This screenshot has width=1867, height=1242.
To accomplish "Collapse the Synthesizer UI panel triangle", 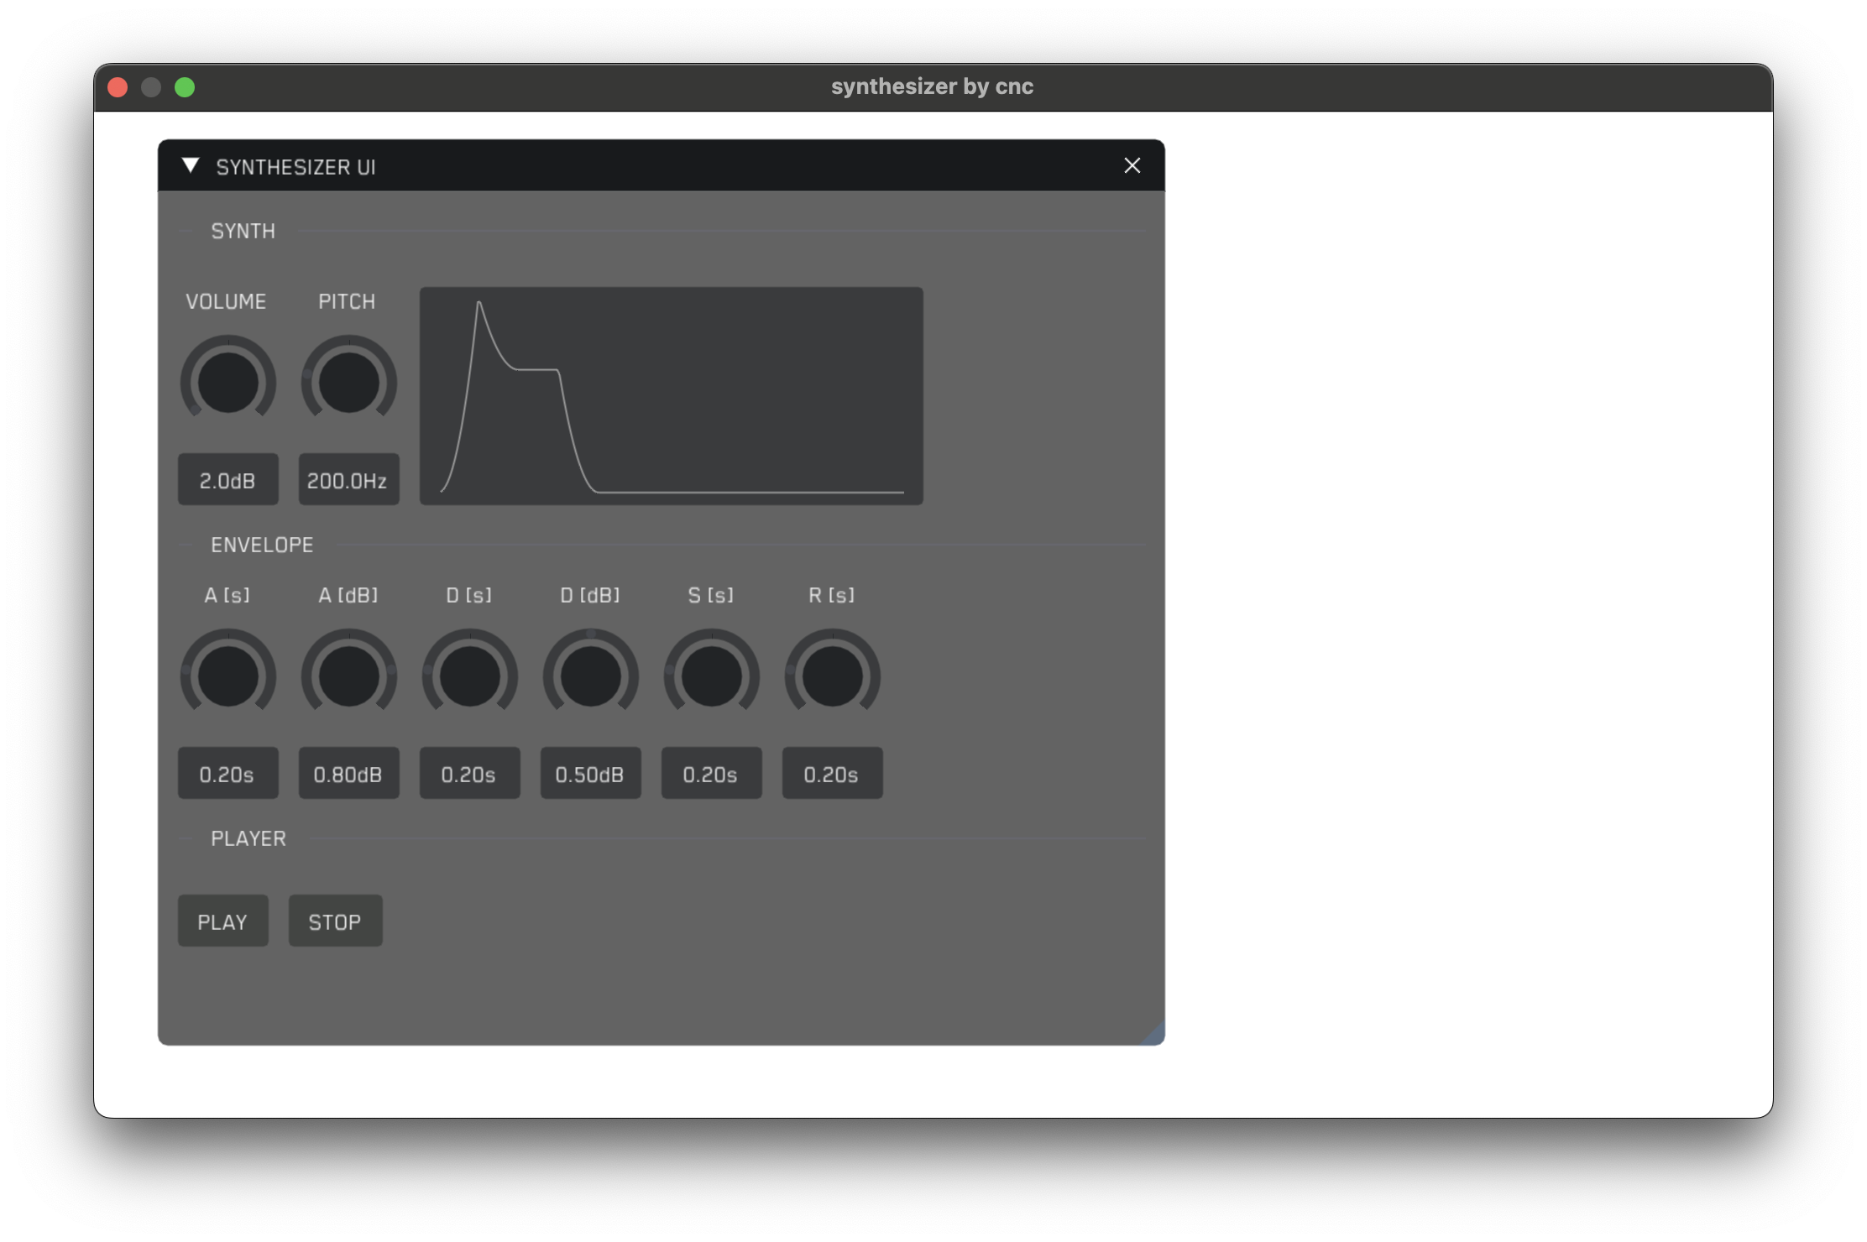I will [x=191, y=165].
